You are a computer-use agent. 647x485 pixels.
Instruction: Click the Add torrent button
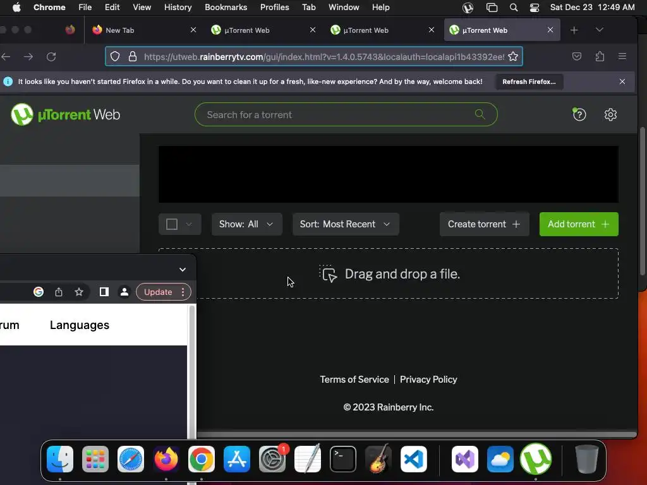click(x=579, y=224)
